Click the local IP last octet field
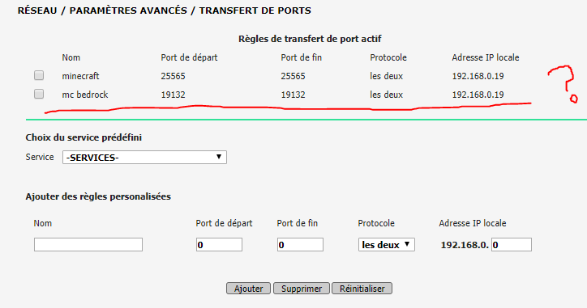The image size is (587, 308). (512, 244)
